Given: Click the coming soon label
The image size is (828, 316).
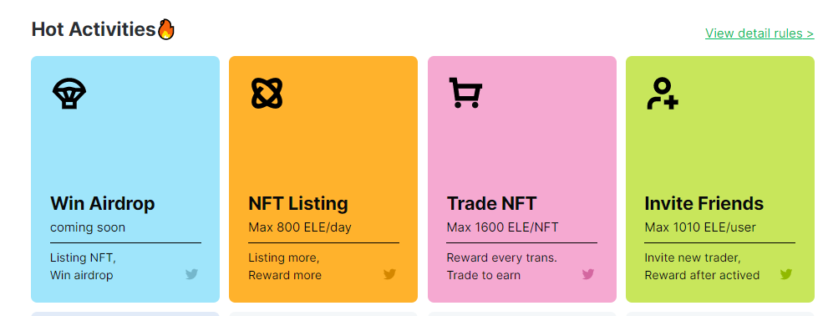Looking at the screenshot, I should coord(88,227).
